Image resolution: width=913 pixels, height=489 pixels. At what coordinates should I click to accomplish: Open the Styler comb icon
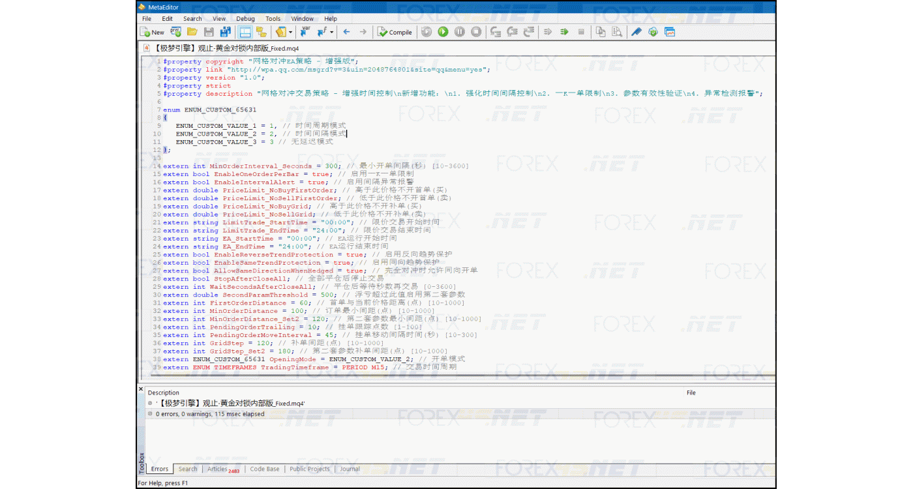coord(636,32)
